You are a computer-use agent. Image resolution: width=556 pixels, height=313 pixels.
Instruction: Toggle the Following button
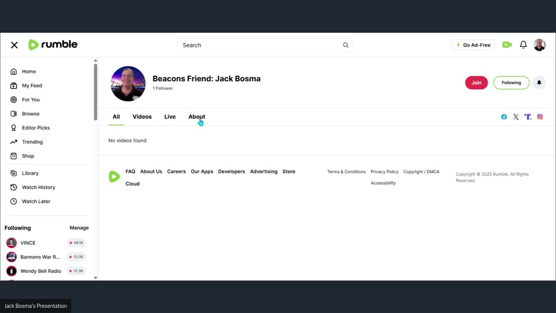(511, 83)
